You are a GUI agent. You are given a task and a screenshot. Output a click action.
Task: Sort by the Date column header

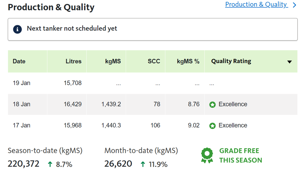(19, 61)
